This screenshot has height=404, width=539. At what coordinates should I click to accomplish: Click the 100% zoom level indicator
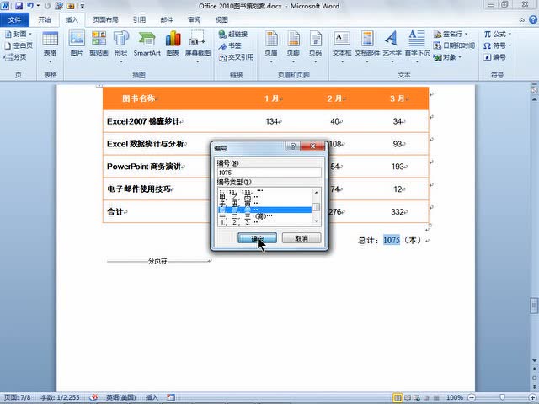coord(455,397)
